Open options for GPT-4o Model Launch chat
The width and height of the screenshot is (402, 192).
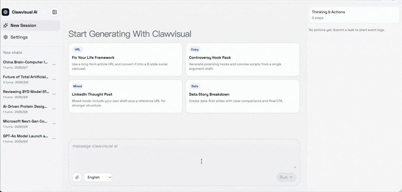click(x=54, y=138)
